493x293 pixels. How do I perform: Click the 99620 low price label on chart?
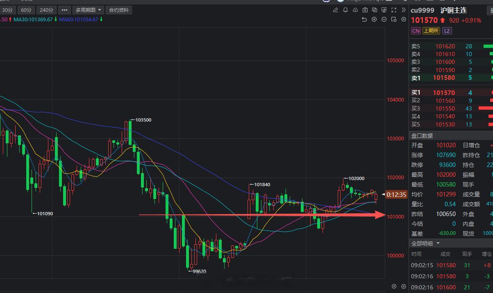pyautogui.click(x=199, y=271)
